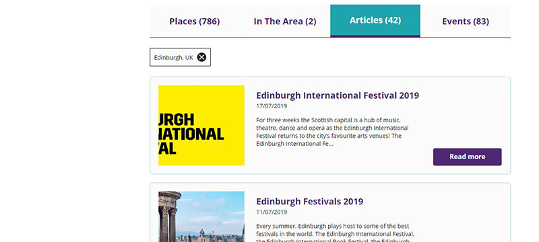The image size is (539, 242).
Task: Click the yellow International Festival thumbnail image
Action: tap(201, 126)
